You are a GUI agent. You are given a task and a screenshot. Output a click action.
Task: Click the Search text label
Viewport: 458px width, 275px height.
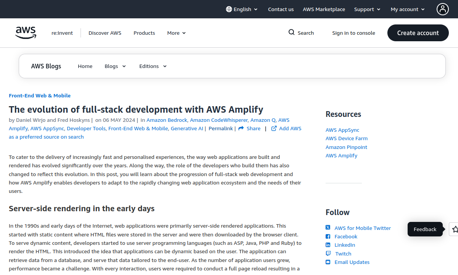306,33
